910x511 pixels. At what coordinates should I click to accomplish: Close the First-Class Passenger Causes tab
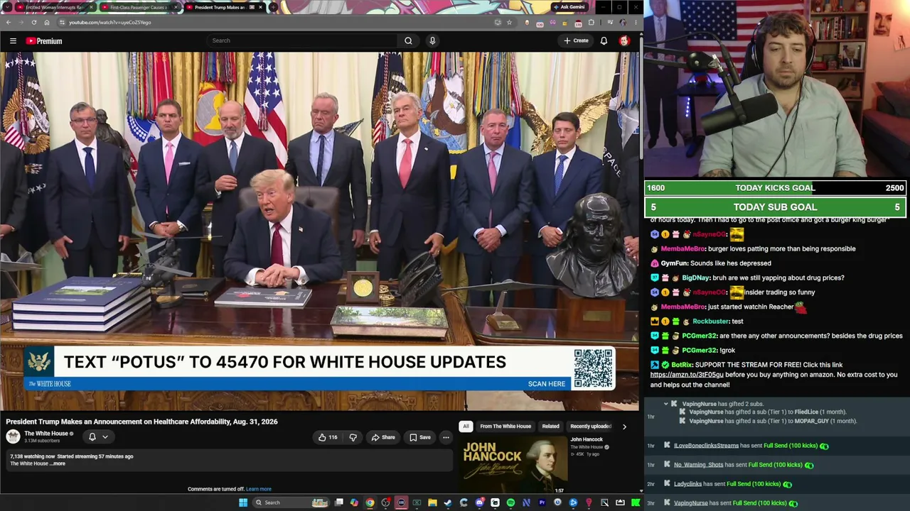point(176,7)
